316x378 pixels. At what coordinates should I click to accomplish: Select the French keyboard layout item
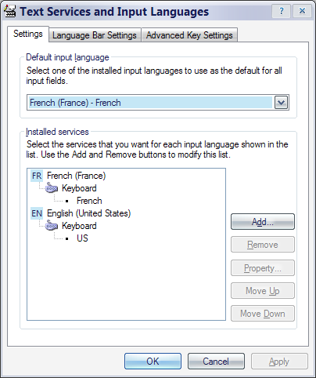(x=89, y=201)
